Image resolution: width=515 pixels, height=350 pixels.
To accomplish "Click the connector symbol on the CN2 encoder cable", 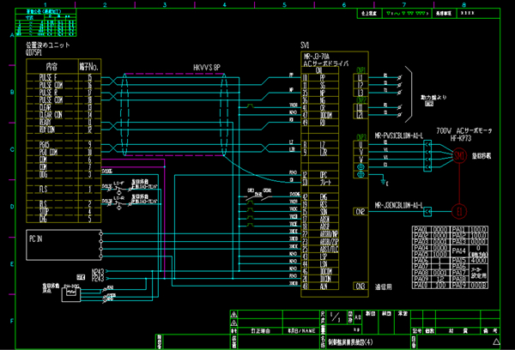I will click(x=427, y=211).
